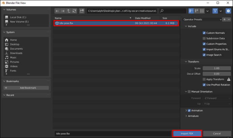Toggle Animation import checkbox
Viewport: 233px width, 138px height.
[x=189, y=111]
